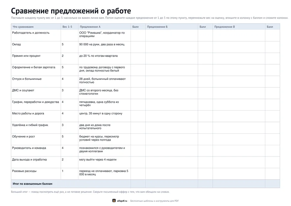Image resolution: width=291 pixels, height=206 pixels.
Task: Click the footnote 'Большой итог — повод посмотреть'
Action: [90, 192]
